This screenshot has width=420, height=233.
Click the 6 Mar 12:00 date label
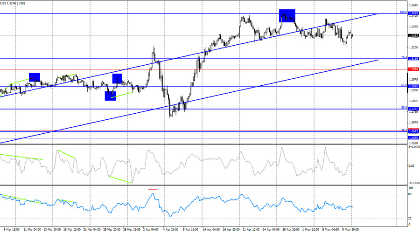pos(12,230)
